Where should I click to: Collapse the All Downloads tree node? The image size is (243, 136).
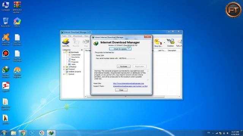coord(64,52)
